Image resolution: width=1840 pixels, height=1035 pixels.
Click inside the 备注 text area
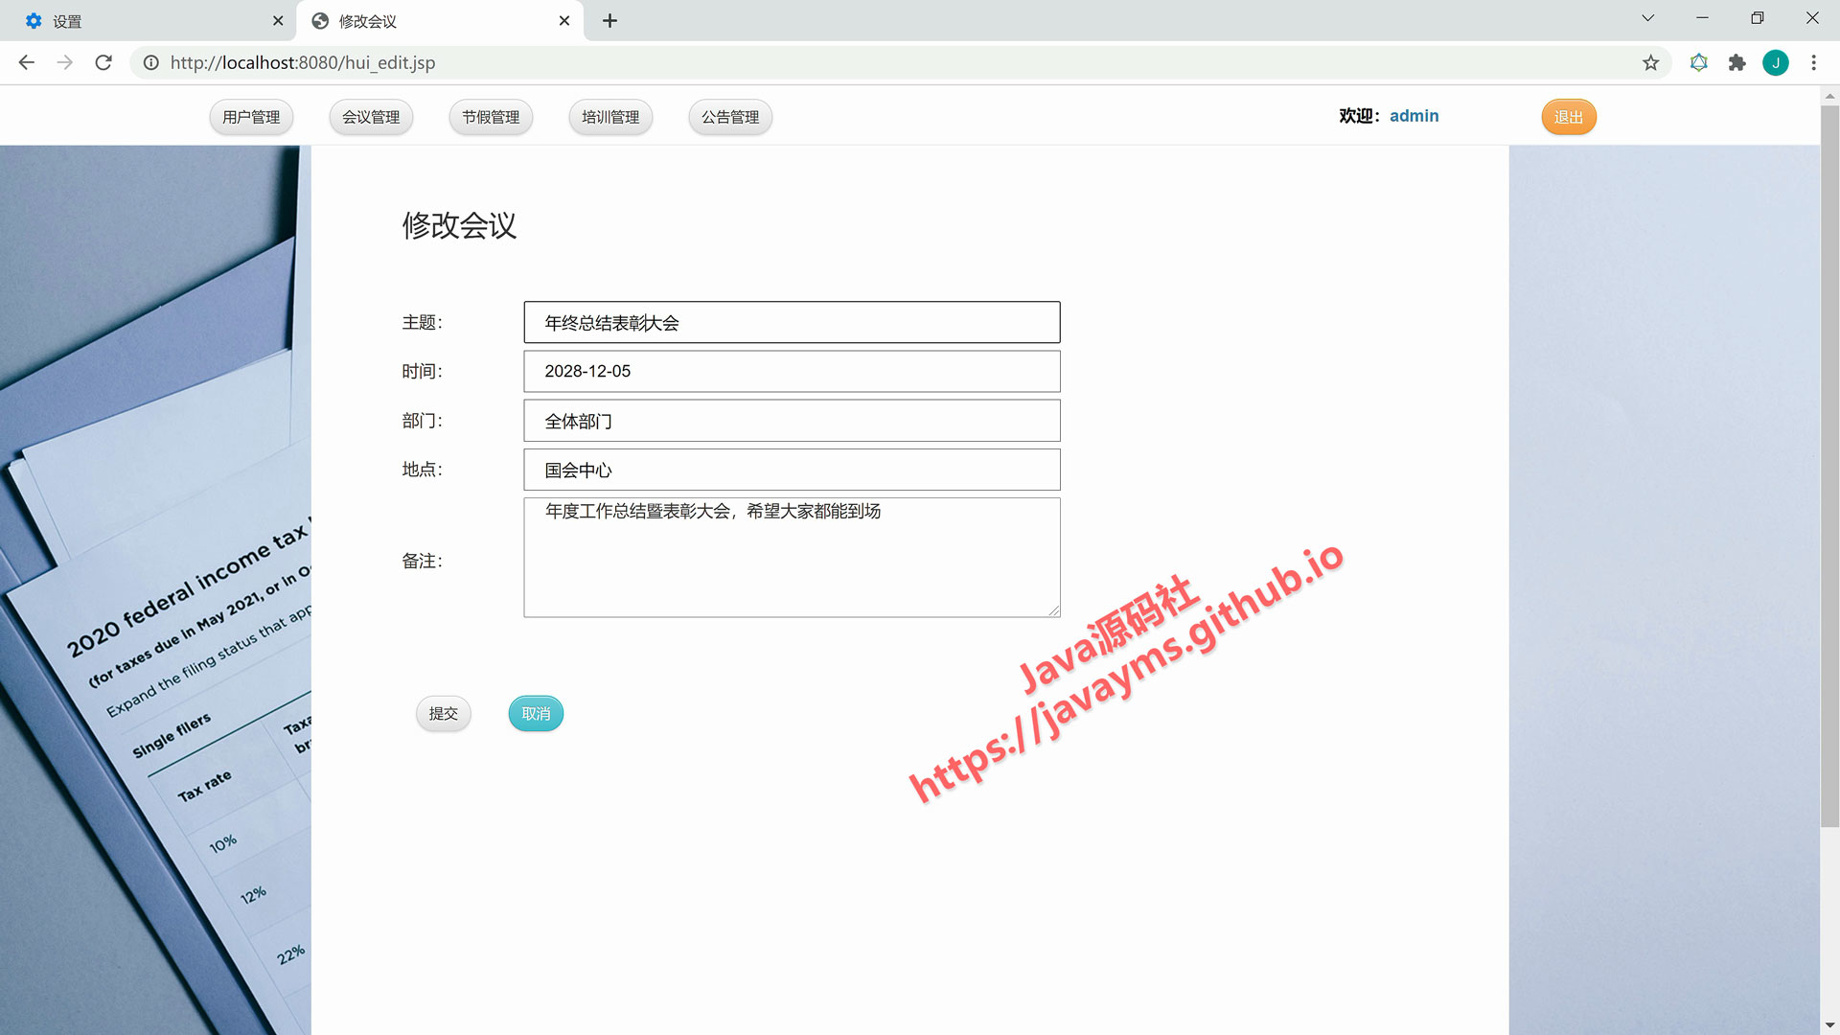792,557
